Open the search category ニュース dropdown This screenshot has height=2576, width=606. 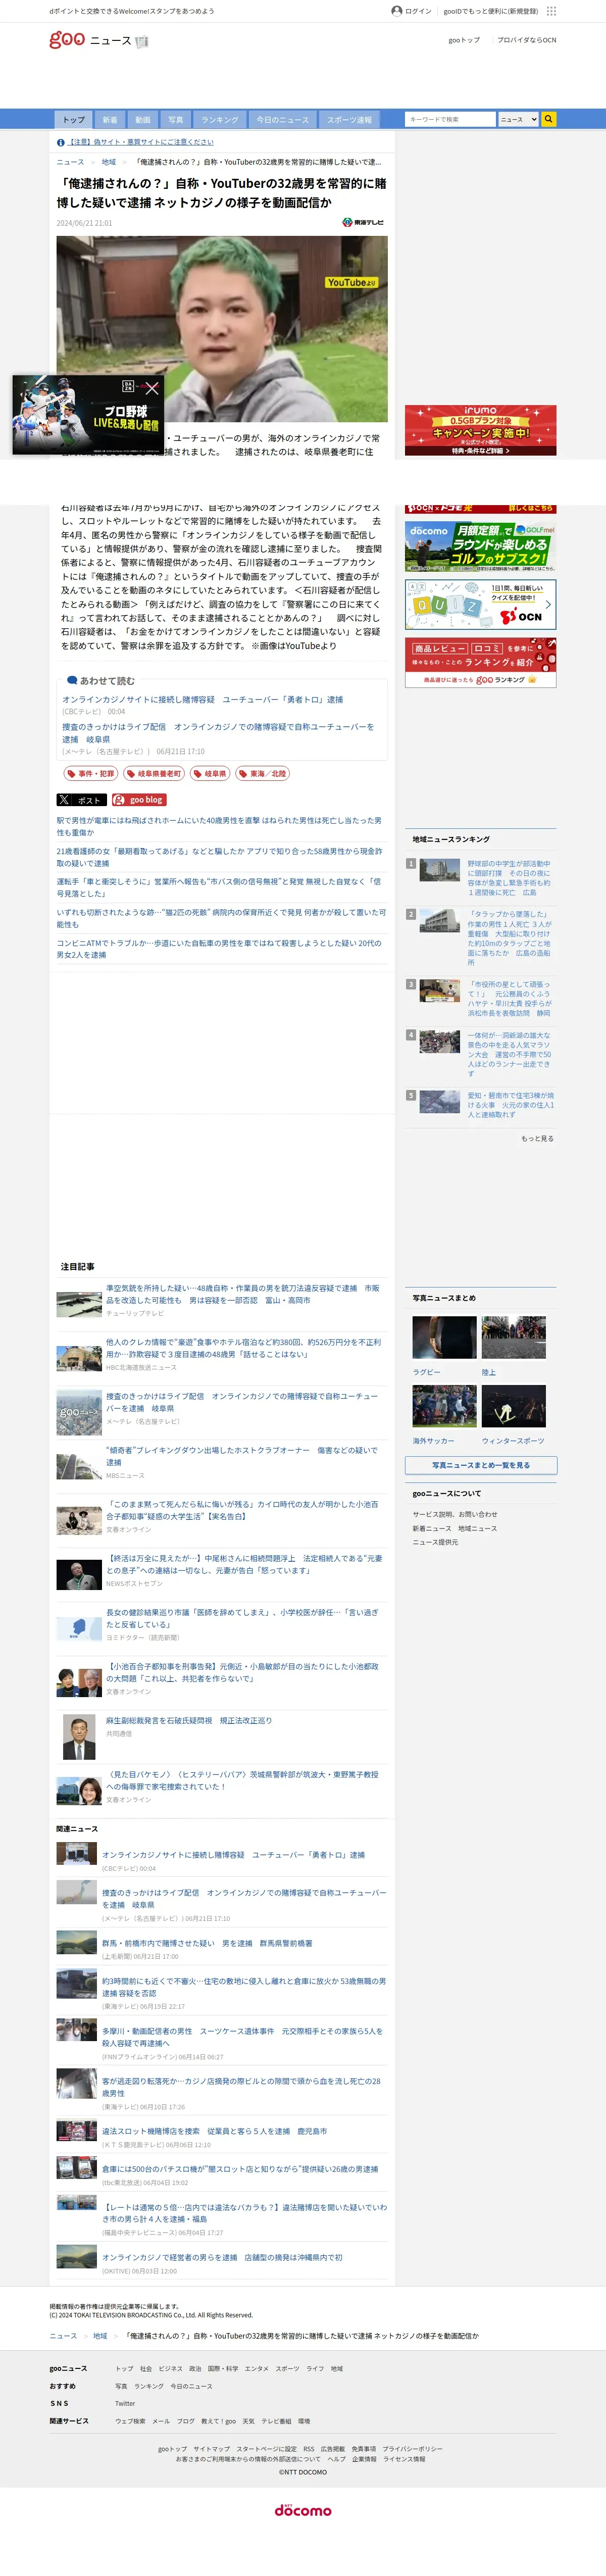(518, 119)
